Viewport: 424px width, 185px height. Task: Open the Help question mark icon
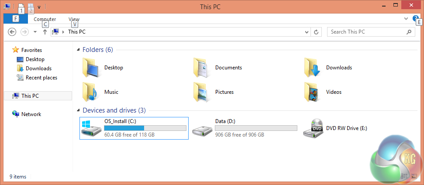pos(415,18)
